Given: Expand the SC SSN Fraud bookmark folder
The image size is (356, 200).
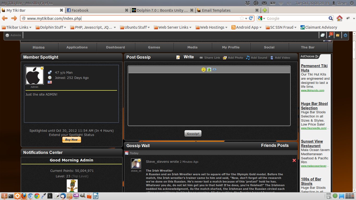Looking at the screenshot, I should click(281, 27).
